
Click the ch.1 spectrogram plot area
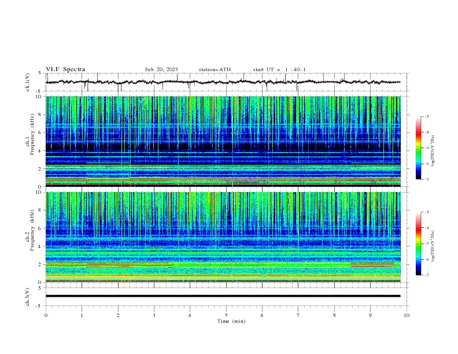pos(223,141)
